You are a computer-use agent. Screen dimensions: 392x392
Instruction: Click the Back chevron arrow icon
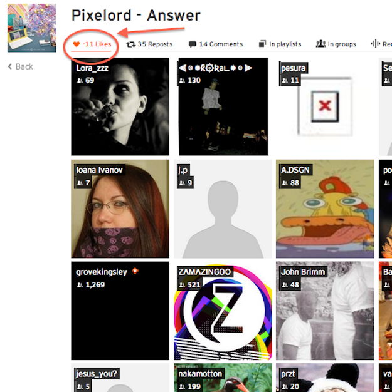10,66
